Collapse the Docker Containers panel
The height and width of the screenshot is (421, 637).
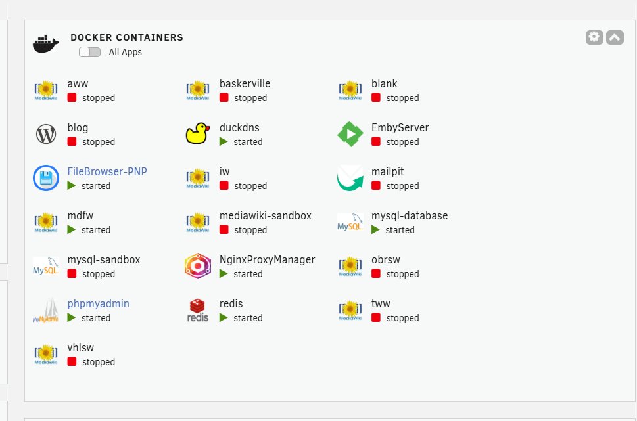pyautogui.click(x=615, y=37)
